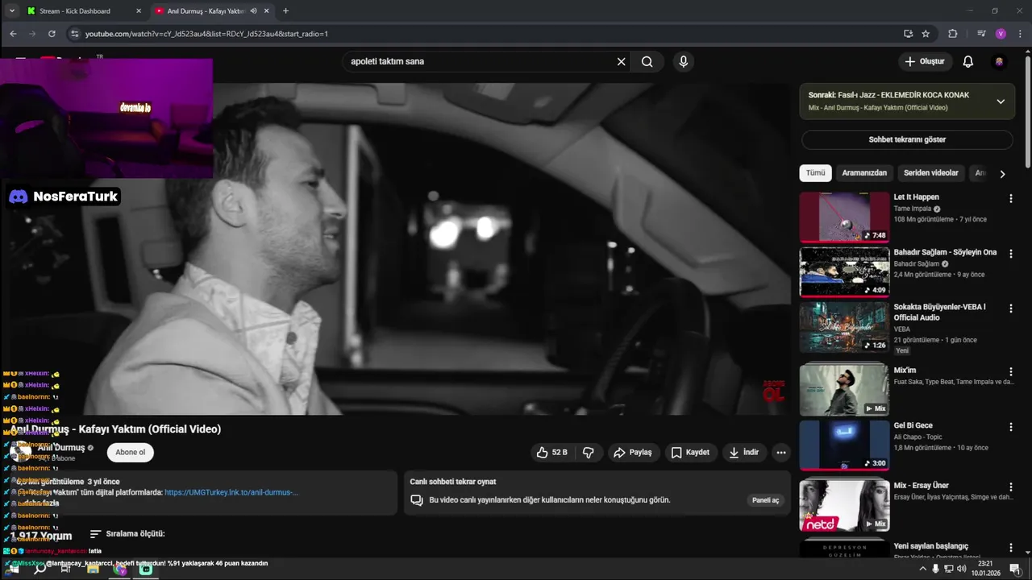Close the Kick Dashboard tab
This screenshot has width=1032, height=580.
point(139,11)
